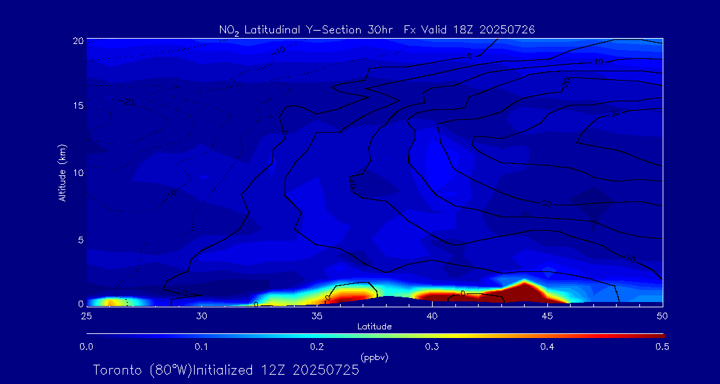
Task: Click the "Altitude (km)" axis label
Action: [x=63, y=172]
